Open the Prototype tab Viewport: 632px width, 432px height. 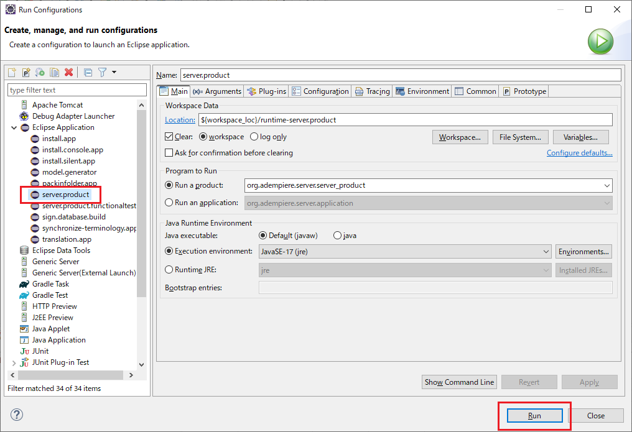pyautogui.click(x=524, y=91)
